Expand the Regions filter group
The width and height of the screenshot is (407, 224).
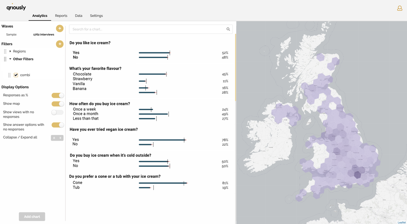coord(10,51)
